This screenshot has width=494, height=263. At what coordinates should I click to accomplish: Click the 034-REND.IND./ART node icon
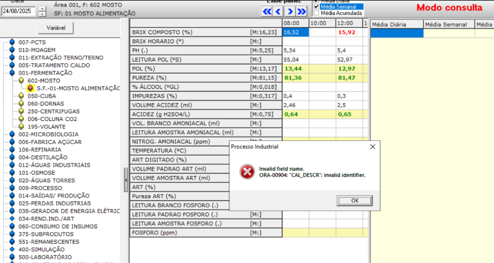13,219
